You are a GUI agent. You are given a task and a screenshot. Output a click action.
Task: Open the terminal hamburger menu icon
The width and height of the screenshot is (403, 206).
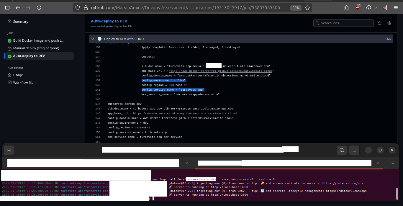(354, 150)
